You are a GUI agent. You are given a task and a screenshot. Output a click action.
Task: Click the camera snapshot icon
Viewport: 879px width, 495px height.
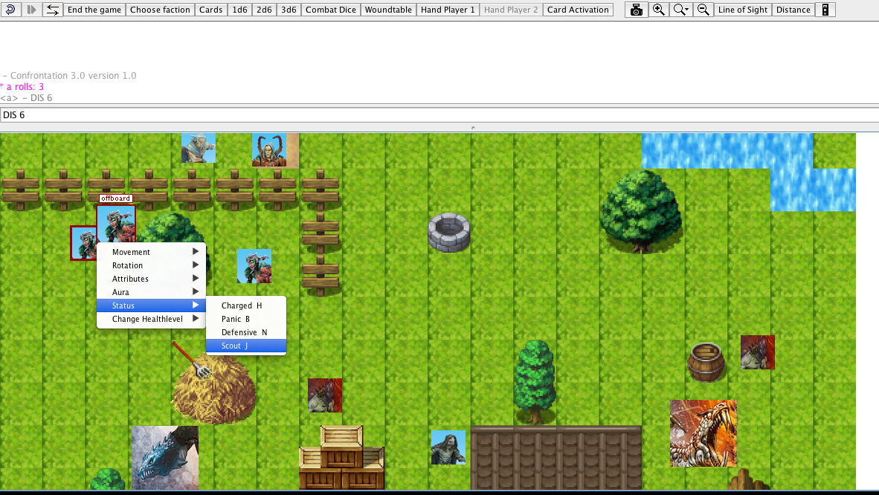point(636,10)
